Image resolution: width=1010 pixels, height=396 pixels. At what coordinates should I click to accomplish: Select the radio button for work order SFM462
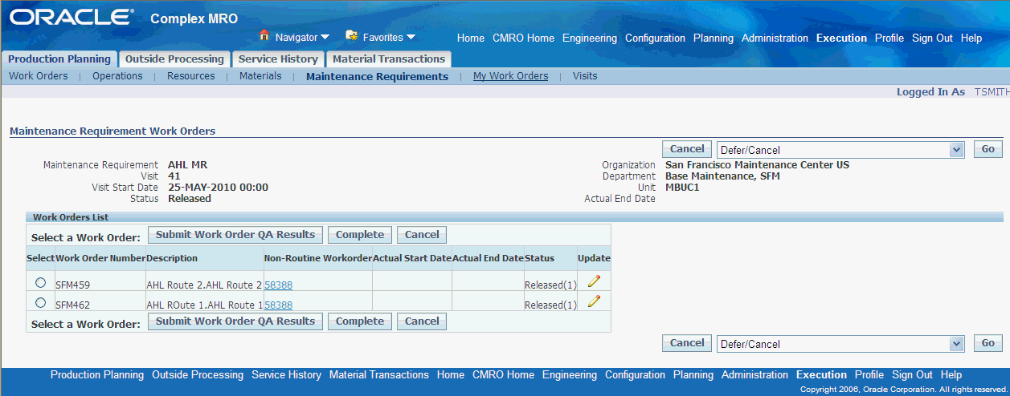[x=40, y=302]
